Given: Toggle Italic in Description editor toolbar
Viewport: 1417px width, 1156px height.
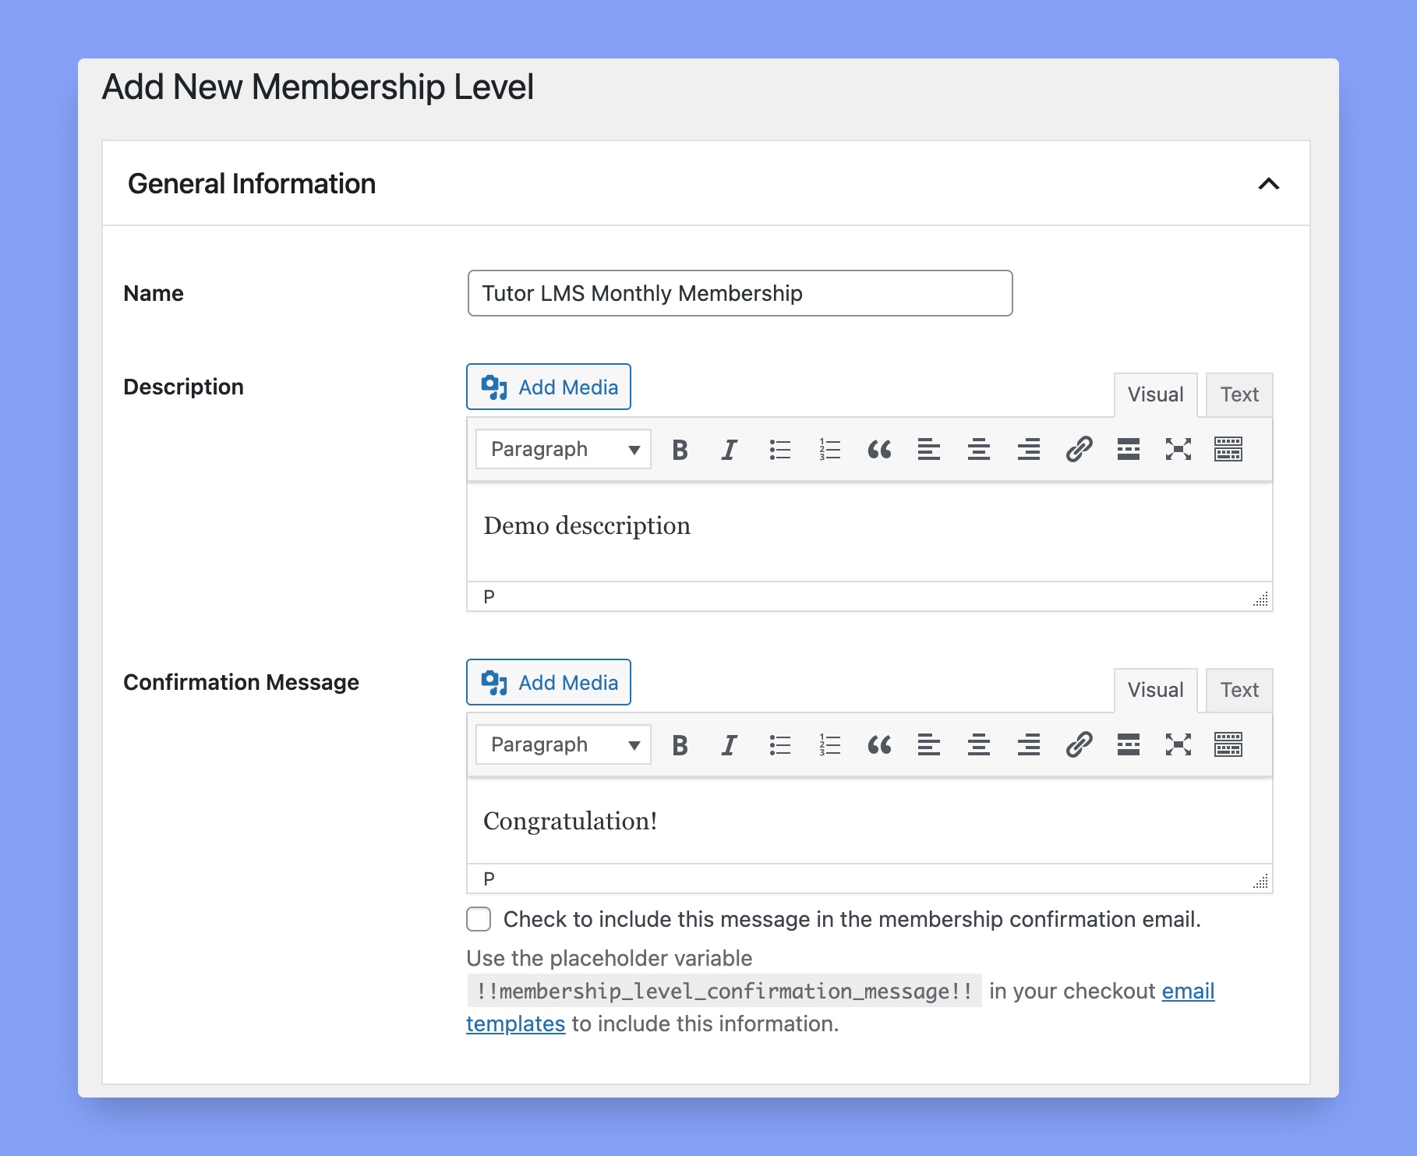Looking at the screenshot, I should pos(730,450).
